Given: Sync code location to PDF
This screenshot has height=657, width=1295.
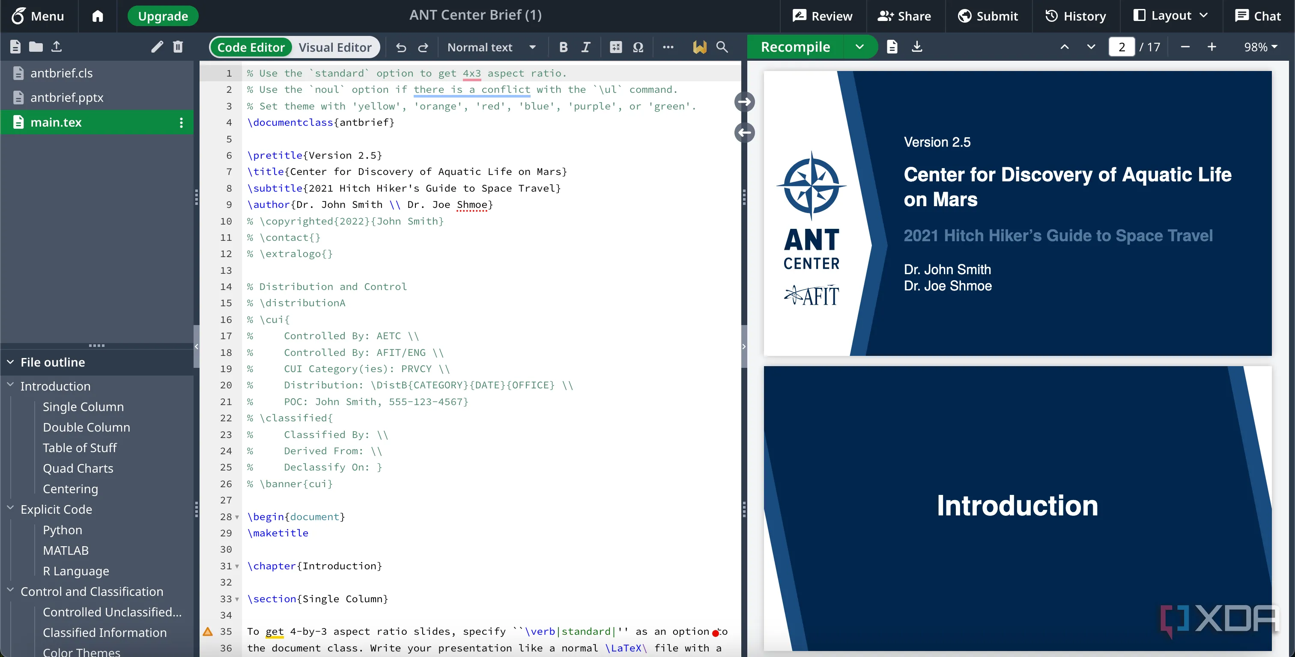Looking at the screenshot, I should click(745, 102).
